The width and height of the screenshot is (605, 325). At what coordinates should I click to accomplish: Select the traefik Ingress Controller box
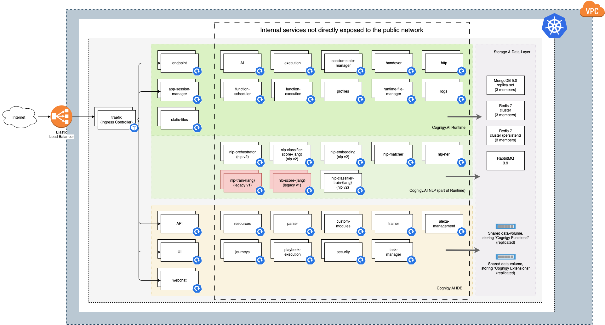117,120
